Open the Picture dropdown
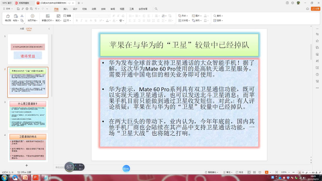This screenshot has height=181, width=322. pyautogui.click(x=197, y=16)
